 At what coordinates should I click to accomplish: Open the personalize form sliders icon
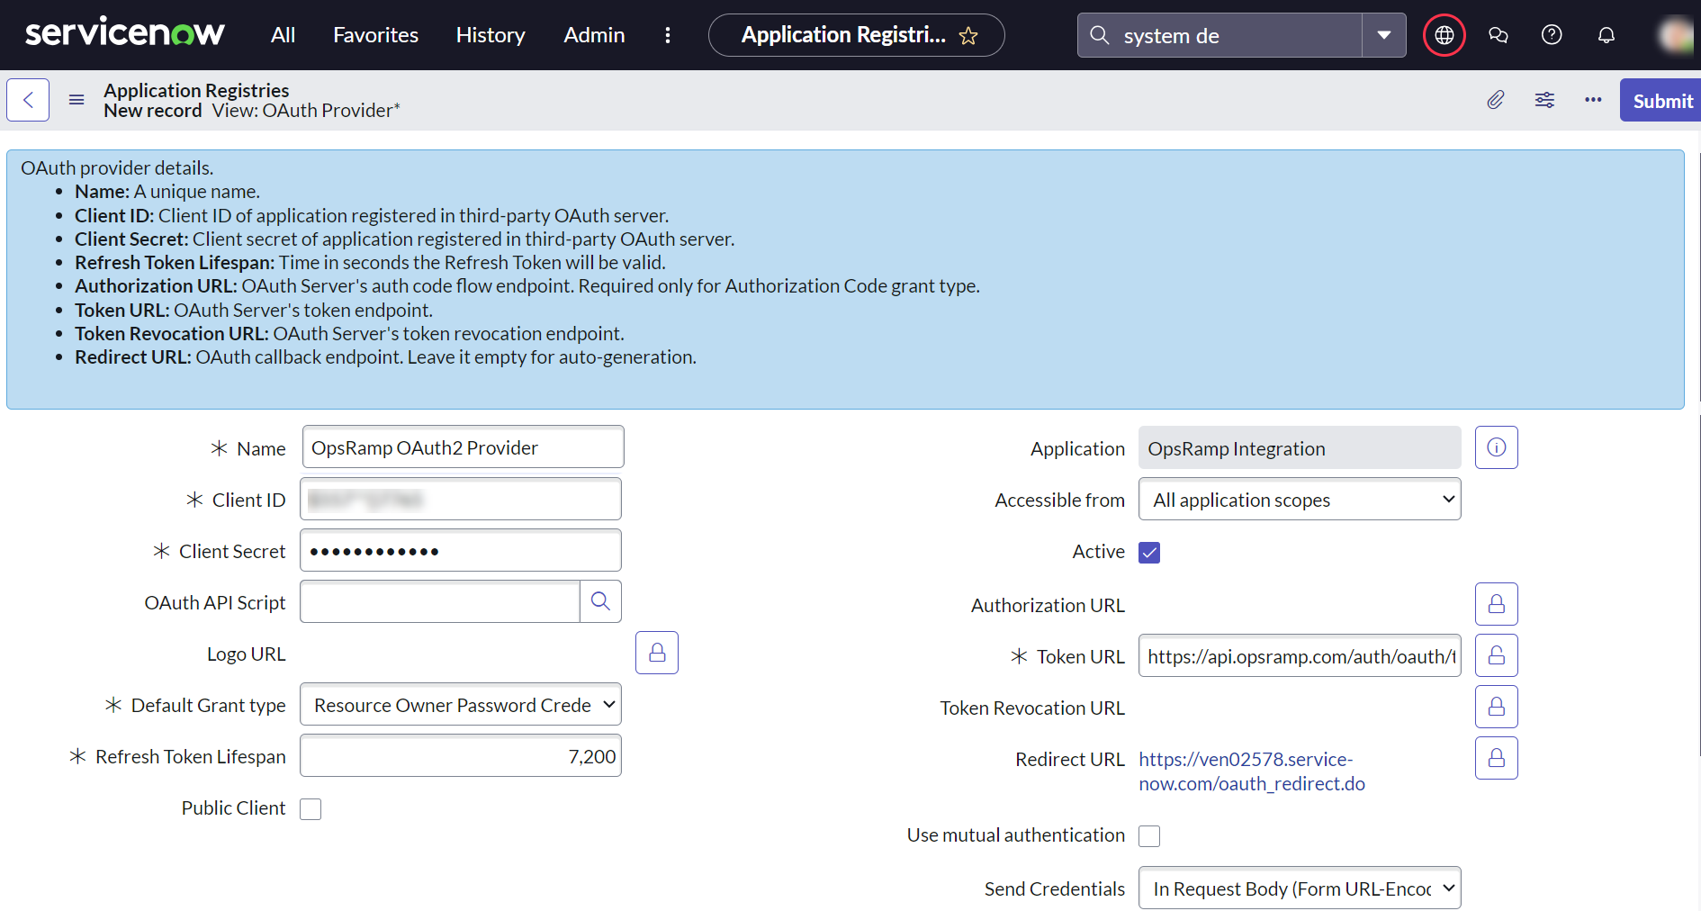pos(1544,100)
